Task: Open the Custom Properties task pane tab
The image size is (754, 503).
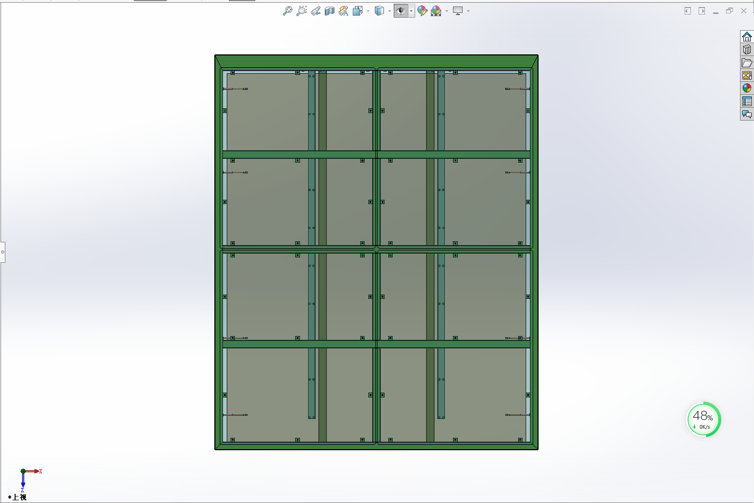Action: coord(747,101)
